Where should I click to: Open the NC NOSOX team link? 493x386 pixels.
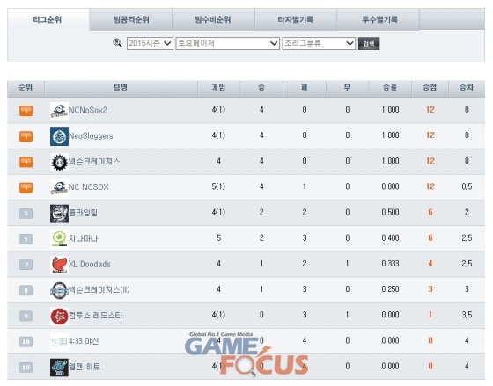(89, 187)
